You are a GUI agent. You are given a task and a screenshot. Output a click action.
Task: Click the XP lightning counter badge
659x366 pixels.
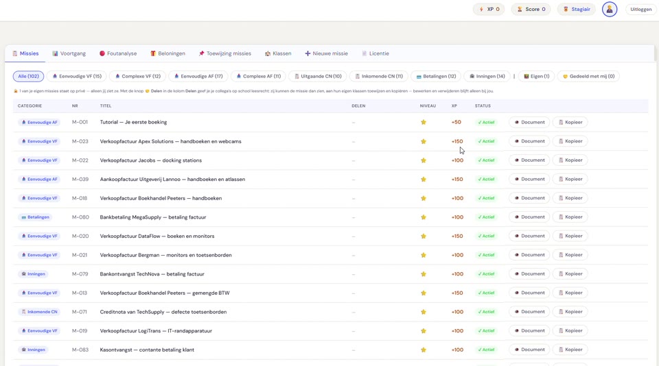[x=489, y=9]
